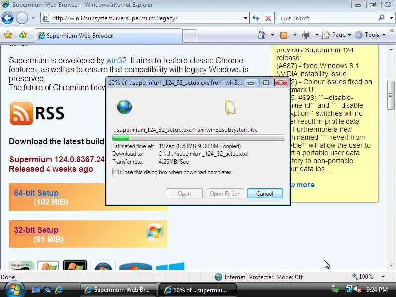
Task: Click the Home toolbar icon
Action: coord(262,35)
